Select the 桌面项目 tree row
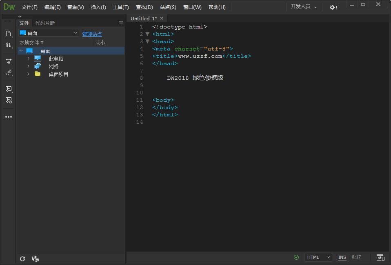Image resolution: width=391 pixels, height=265 pixels. 71,74
